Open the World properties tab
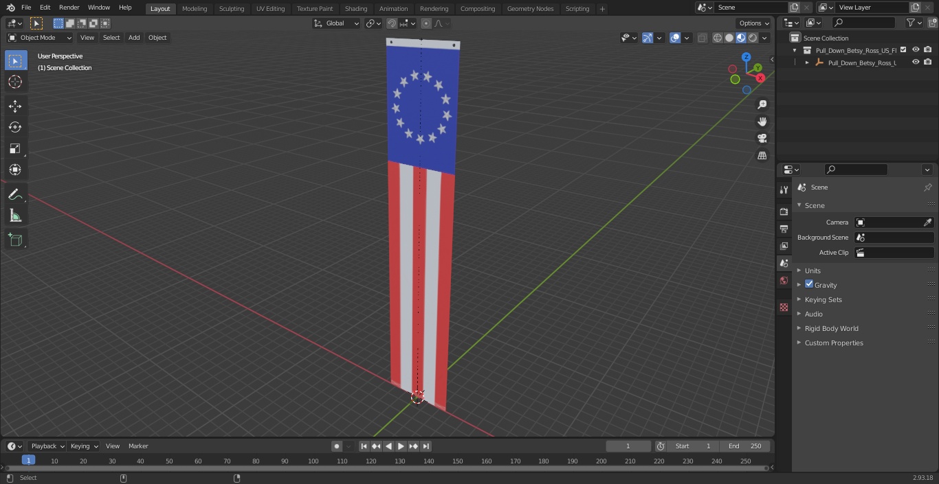 [784, 281]
